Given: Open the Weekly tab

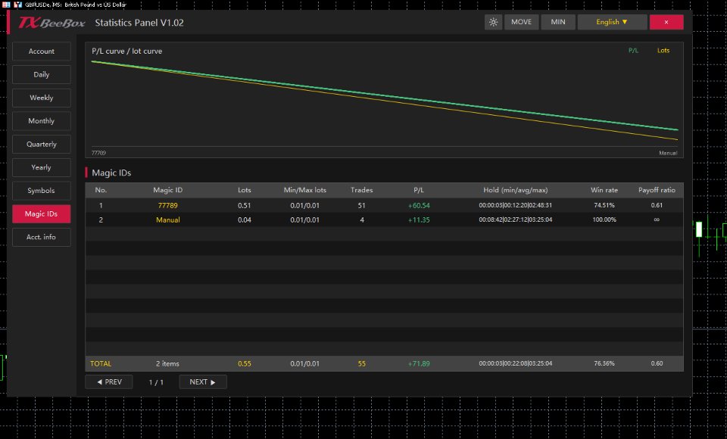Looking at the screenshot, I should (x=41, y=98).
